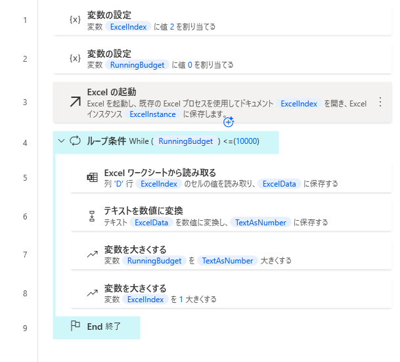Click the increase icon on RunningBudget step
The width and height of the screenshot is (400, 362).
tap(93, 254)
